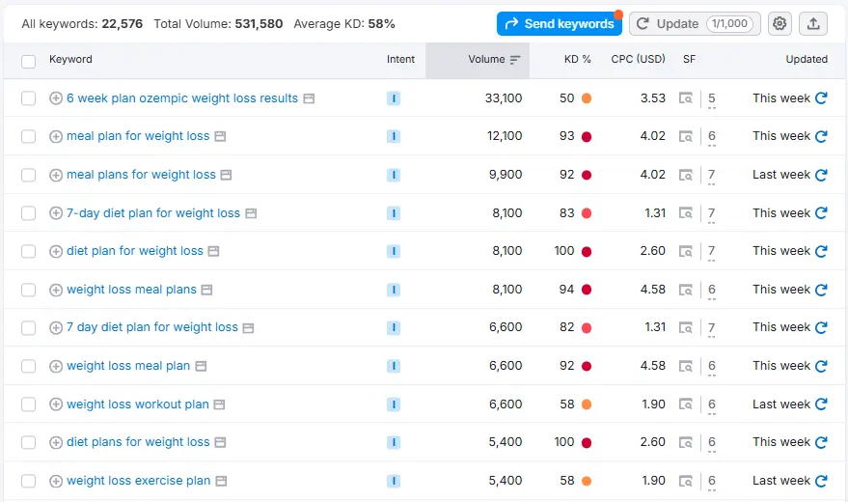Screen dimensions: 848x502
Task: Click the KD % column header
Action: 577,59
